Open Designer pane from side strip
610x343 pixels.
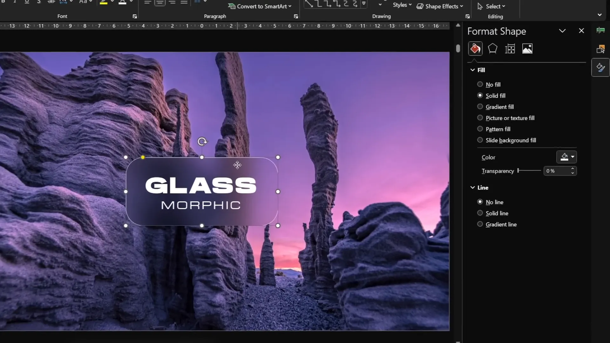pyautogui.click(x=600, y=30)
